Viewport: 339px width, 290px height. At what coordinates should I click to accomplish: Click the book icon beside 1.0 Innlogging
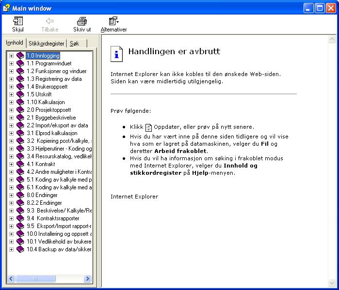pos(20,56)
